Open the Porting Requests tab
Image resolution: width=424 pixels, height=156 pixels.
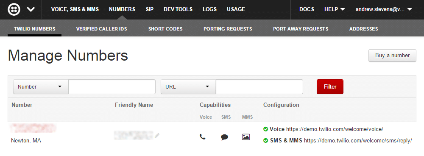click(x=228, y=29)
